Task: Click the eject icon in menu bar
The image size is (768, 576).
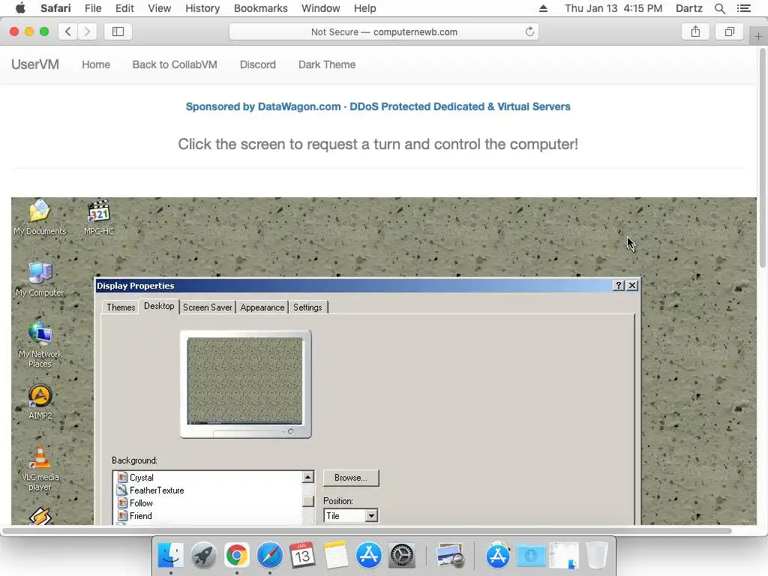Action: tap(543, 8)
